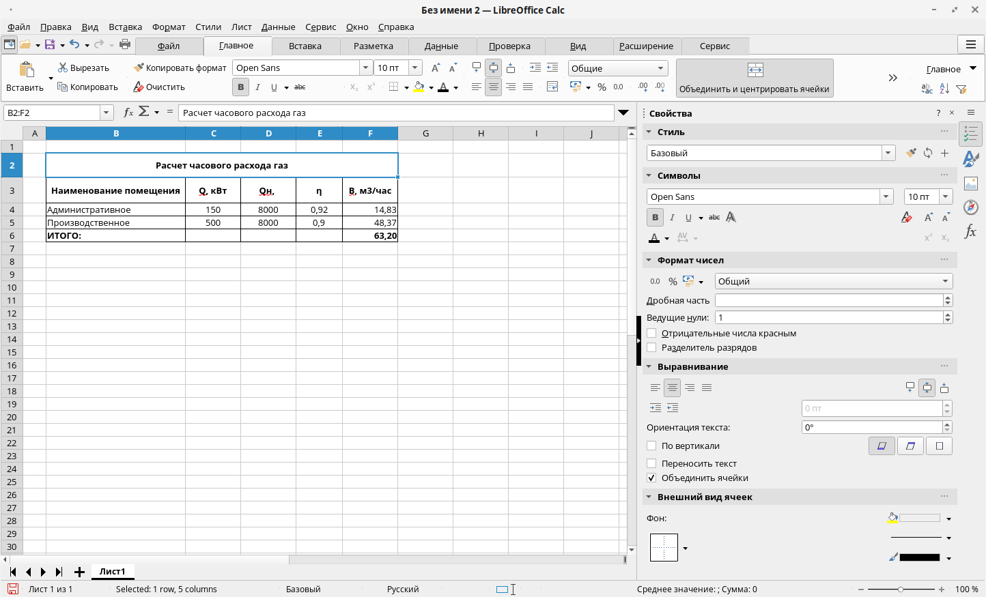The height and width of the screenshot is (597, 986).
Task: Collapse the Выравнивание section
Action: [649, 367]
